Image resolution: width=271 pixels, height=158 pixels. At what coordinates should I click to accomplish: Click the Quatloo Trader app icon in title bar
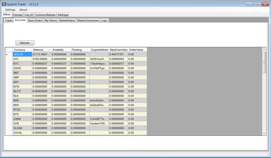click(4, 4)
